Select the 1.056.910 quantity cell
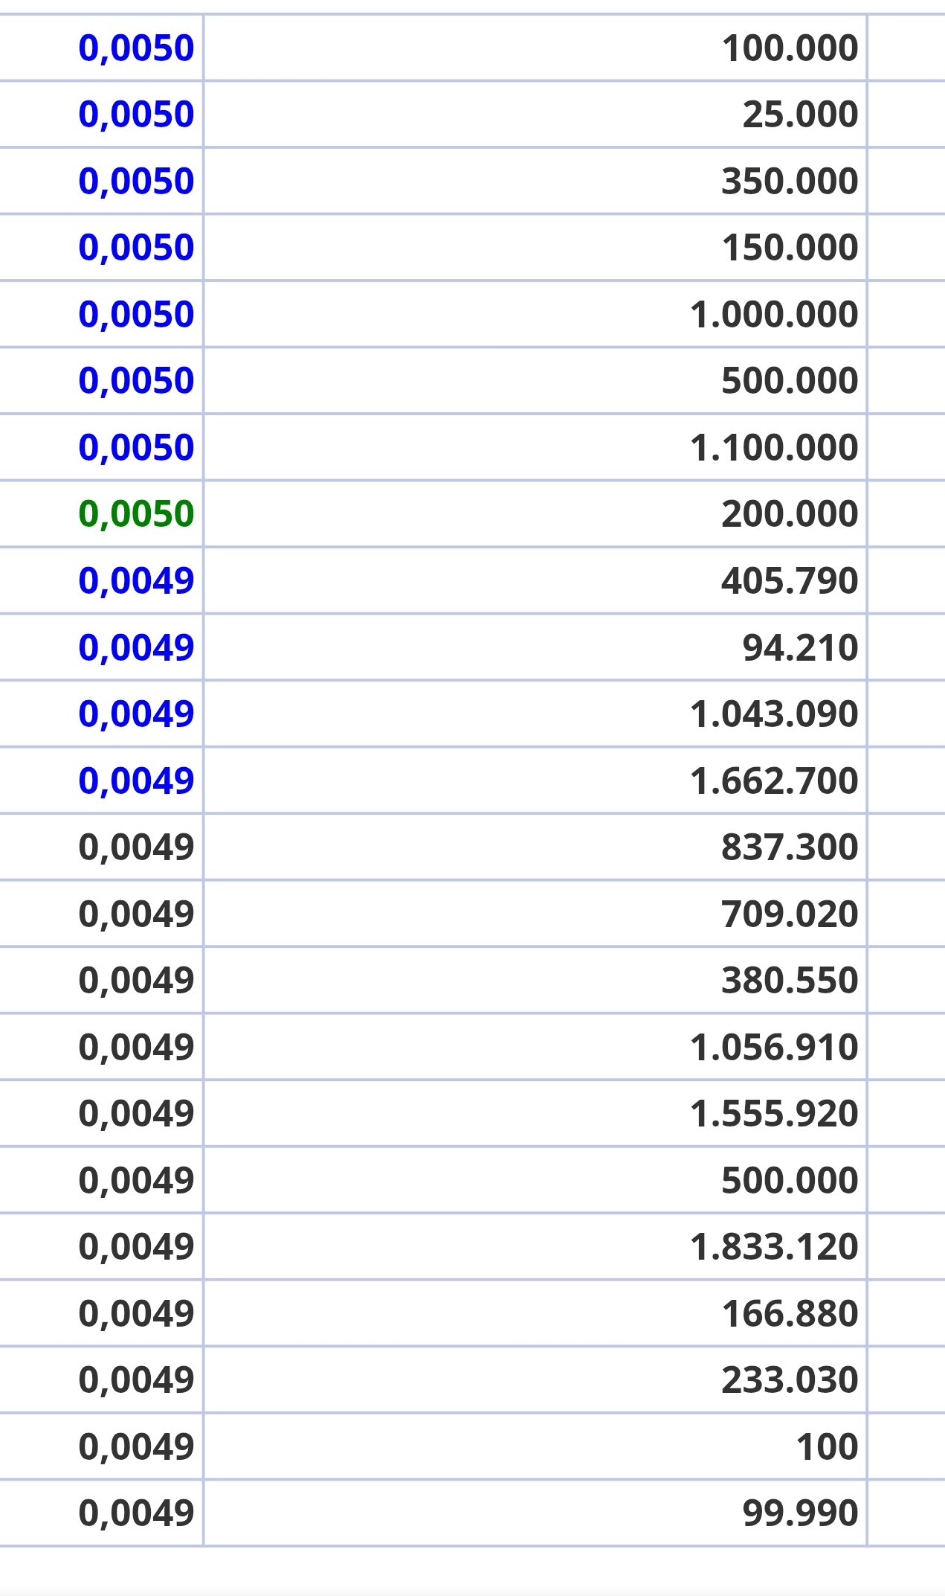Image resolution: width=945 pixels, height=1596 pixels. [535, 1046]
